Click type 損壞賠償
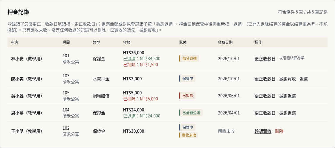The width and height of the screenshot is (335, 148). click(x=101, y=96)
